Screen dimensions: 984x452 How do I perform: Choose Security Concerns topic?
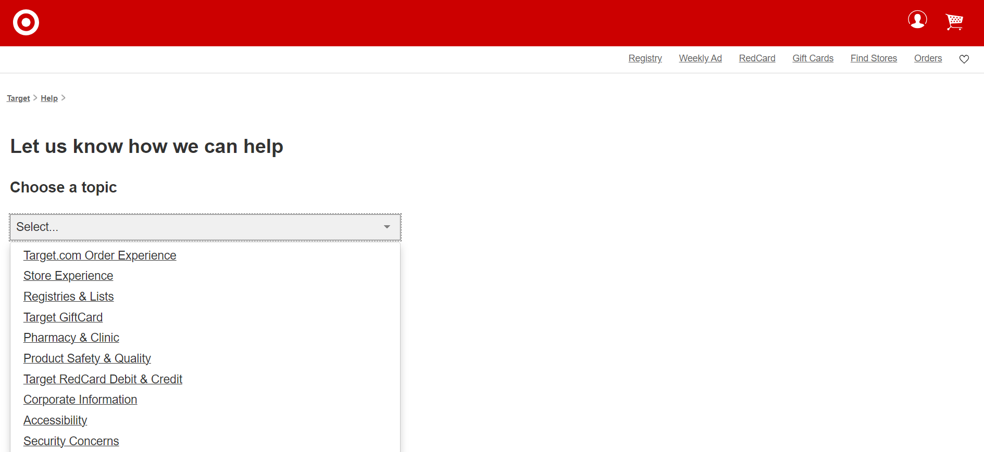click(x=71, y=441)
